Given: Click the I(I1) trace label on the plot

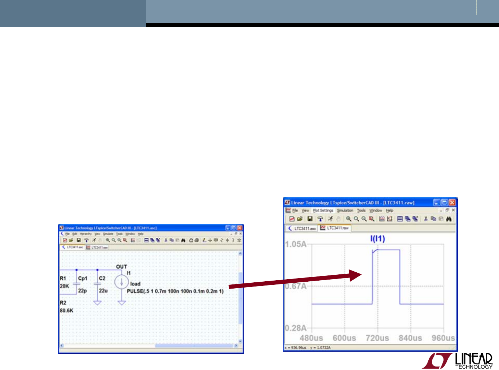Looking at the screenshot, I should [x=378, y=238].
